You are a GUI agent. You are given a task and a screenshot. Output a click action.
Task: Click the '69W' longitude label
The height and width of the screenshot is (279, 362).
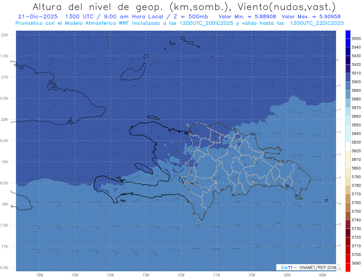[x=287, y=275]
